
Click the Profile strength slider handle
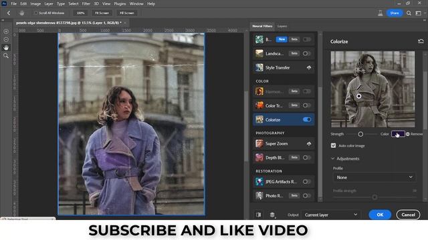tap(374, 197)
